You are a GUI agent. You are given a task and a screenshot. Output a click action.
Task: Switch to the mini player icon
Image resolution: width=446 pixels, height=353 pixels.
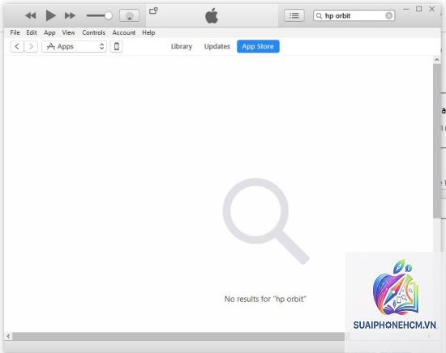(x=153, y=11)
